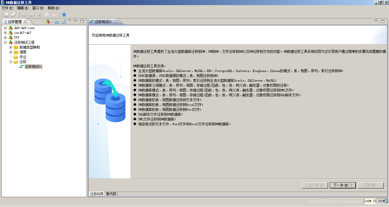The height and width of the screenshot is (207, 389).
Task: Select the osrdb7-dm7 tree item label
Action: (x=23, y=33)
